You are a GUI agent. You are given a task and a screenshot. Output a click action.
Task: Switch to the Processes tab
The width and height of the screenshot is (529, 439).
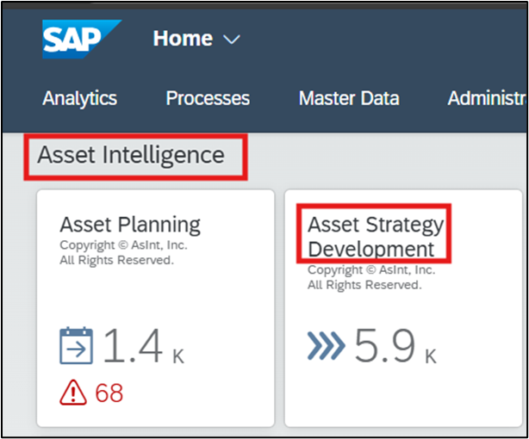coord(208,98)
